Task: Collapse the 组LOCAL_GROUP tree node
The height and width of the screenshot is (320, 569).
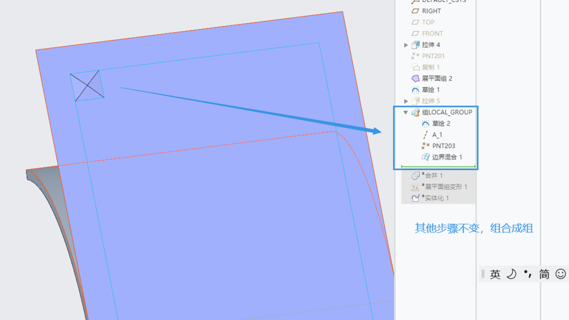Action: tap(406, 113)
